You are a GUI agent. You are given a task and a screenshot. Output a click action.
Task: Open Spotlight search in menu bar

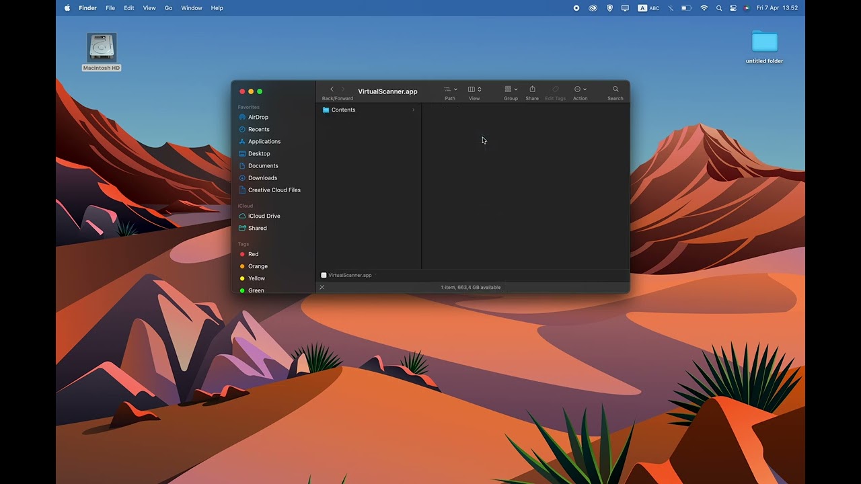[719, 8]
